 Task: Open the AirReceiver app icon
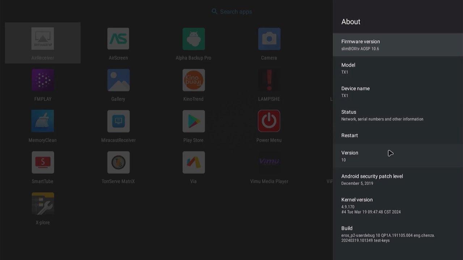point(43,39)
